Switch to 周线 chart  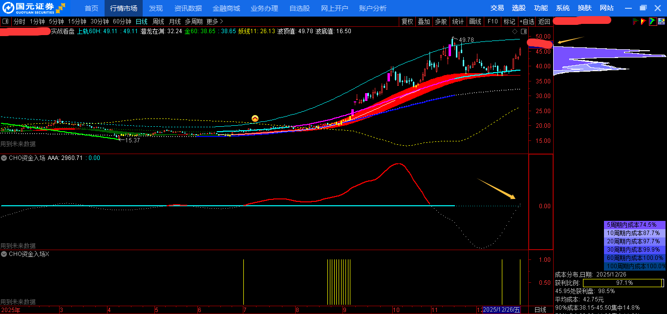pos(158,21)
